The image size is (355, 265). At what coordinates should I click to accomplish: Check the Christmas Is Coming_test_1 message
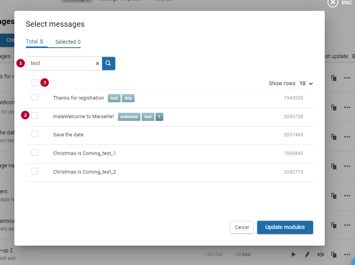(x=35, y=153)
